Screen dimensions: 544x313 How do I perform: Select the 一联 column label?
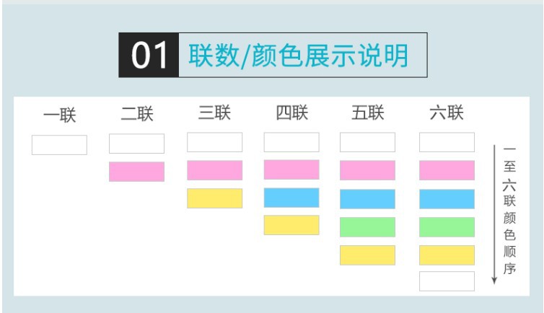[59, 115]
